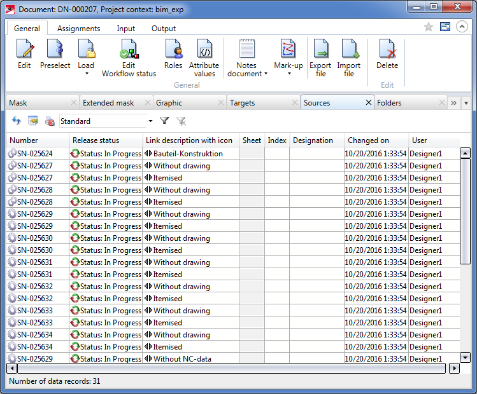477x394 pixels.
Task: Click the vertical scrollbar down arrow
Action: tap(464, 357)
